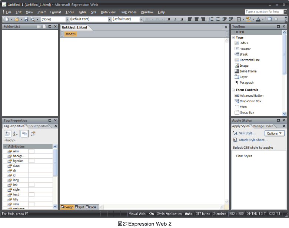
Task: Open the Borders dropdown arrow
Action: pos(243,19)
